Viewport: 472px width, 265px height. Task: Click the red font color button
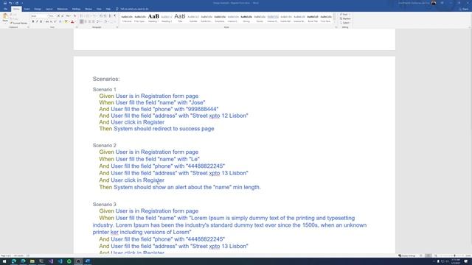pos(72,21)
